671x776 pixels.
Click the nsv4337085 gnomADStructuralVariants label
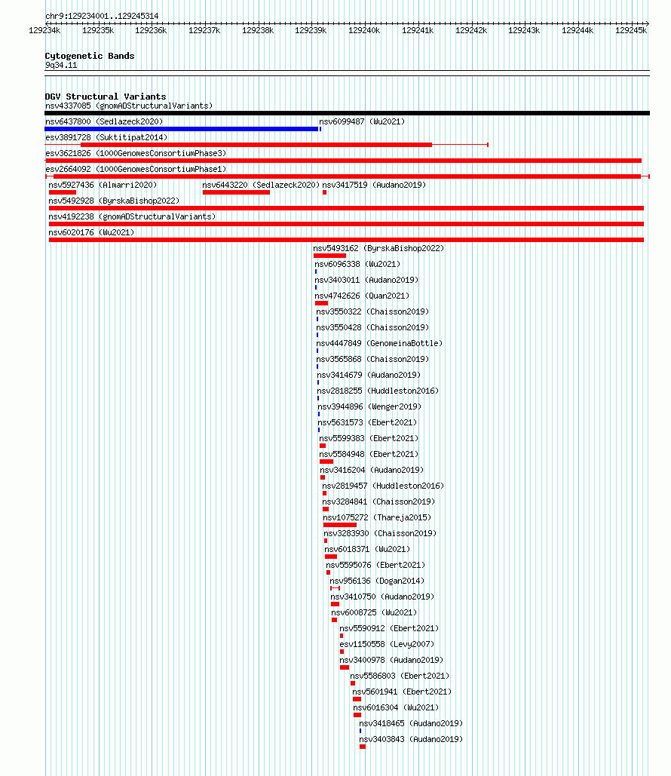[129, 106]
